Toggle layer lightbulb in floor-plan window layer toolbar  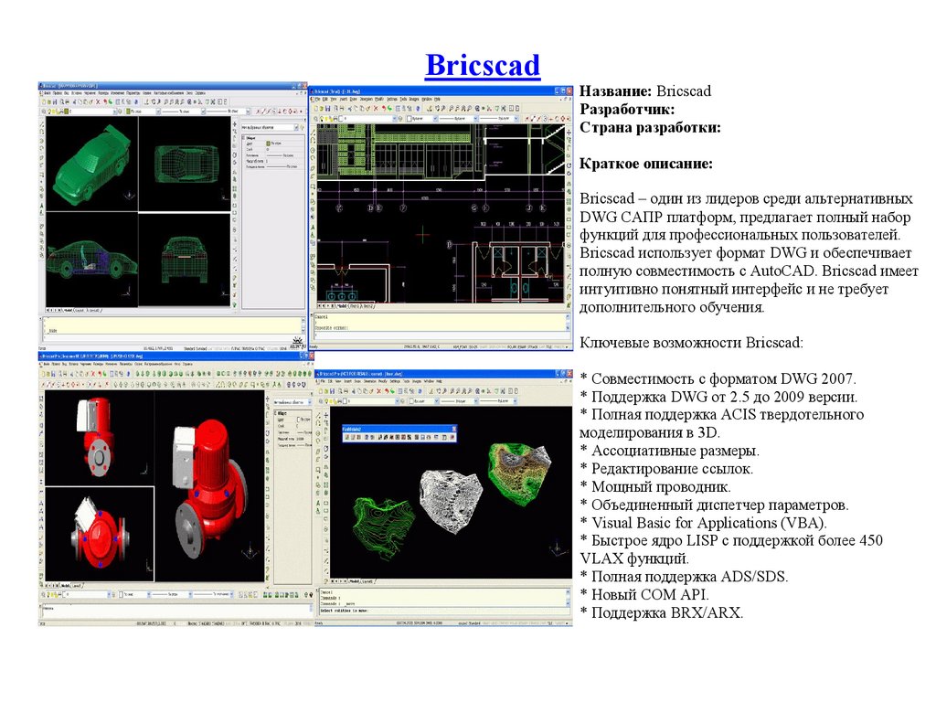(x=322, y=119)
